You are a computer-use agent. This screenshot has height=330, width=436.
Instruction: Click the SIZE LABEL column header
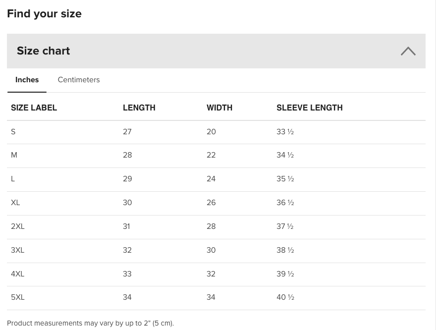tap(34, 108)
